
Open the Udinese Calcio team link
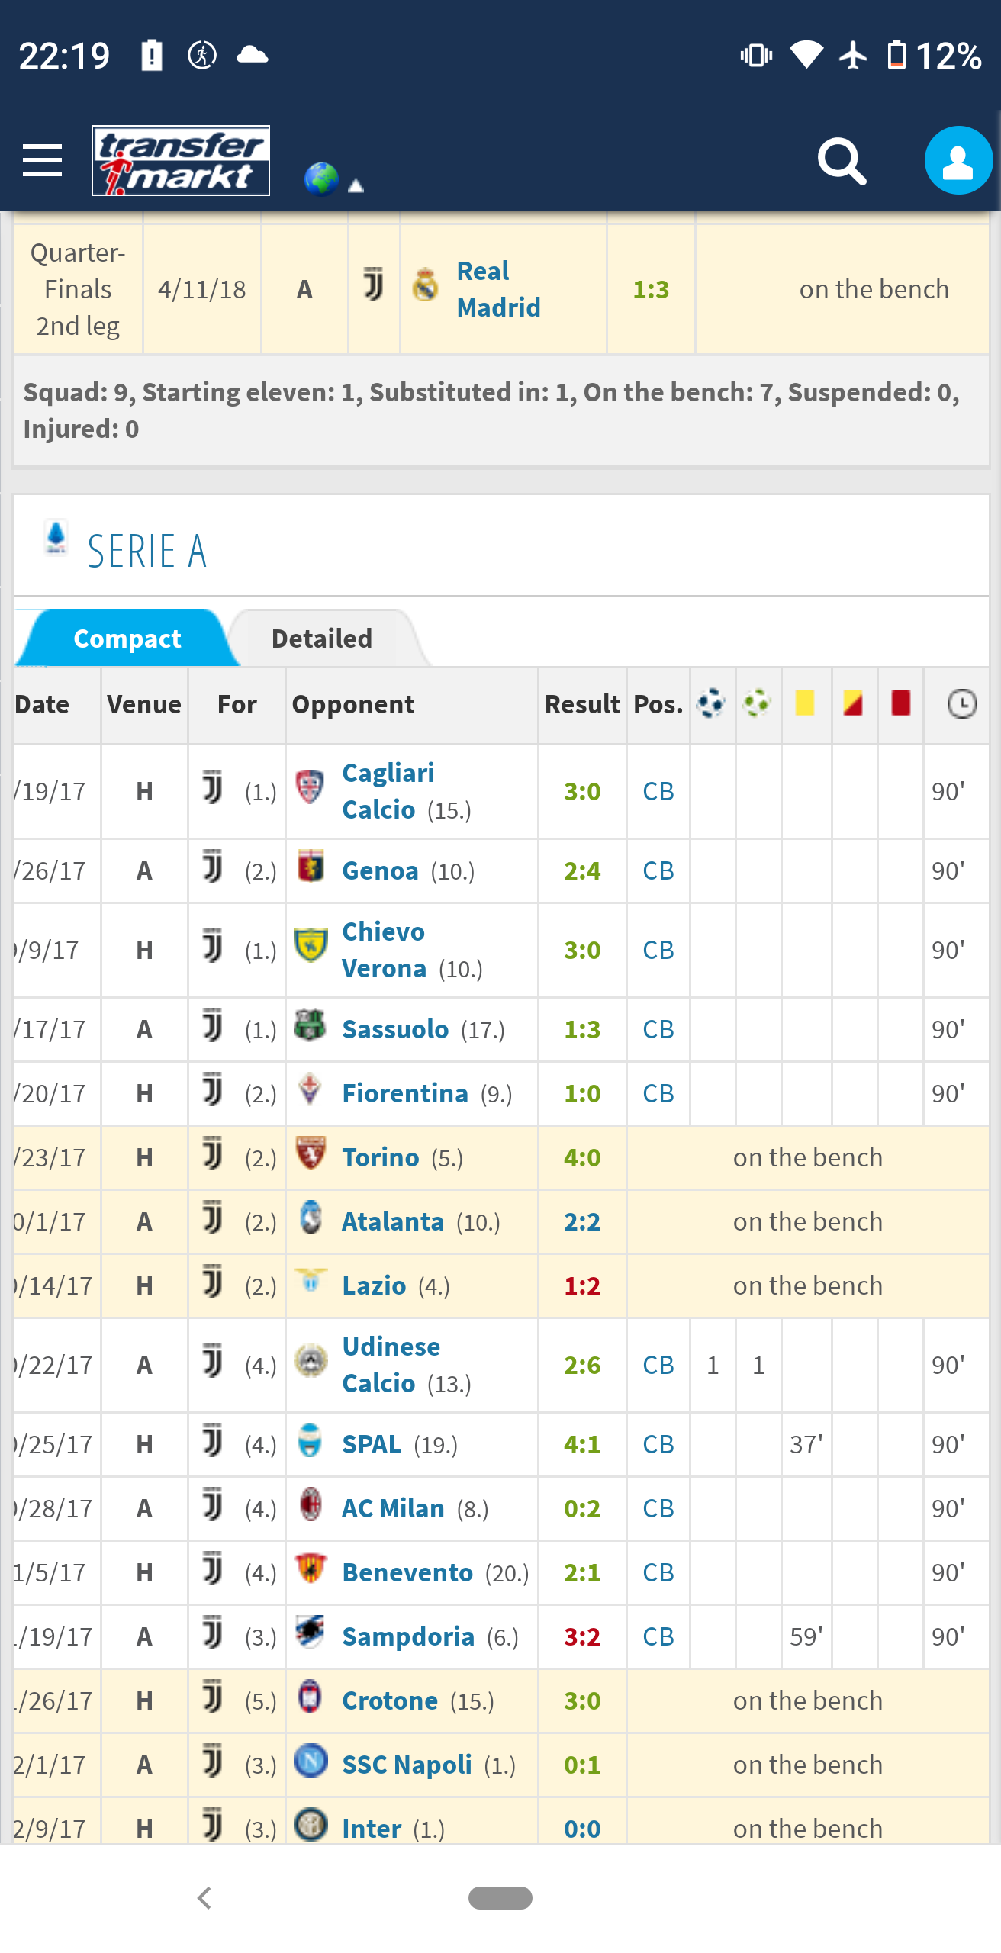(391, 1365)
